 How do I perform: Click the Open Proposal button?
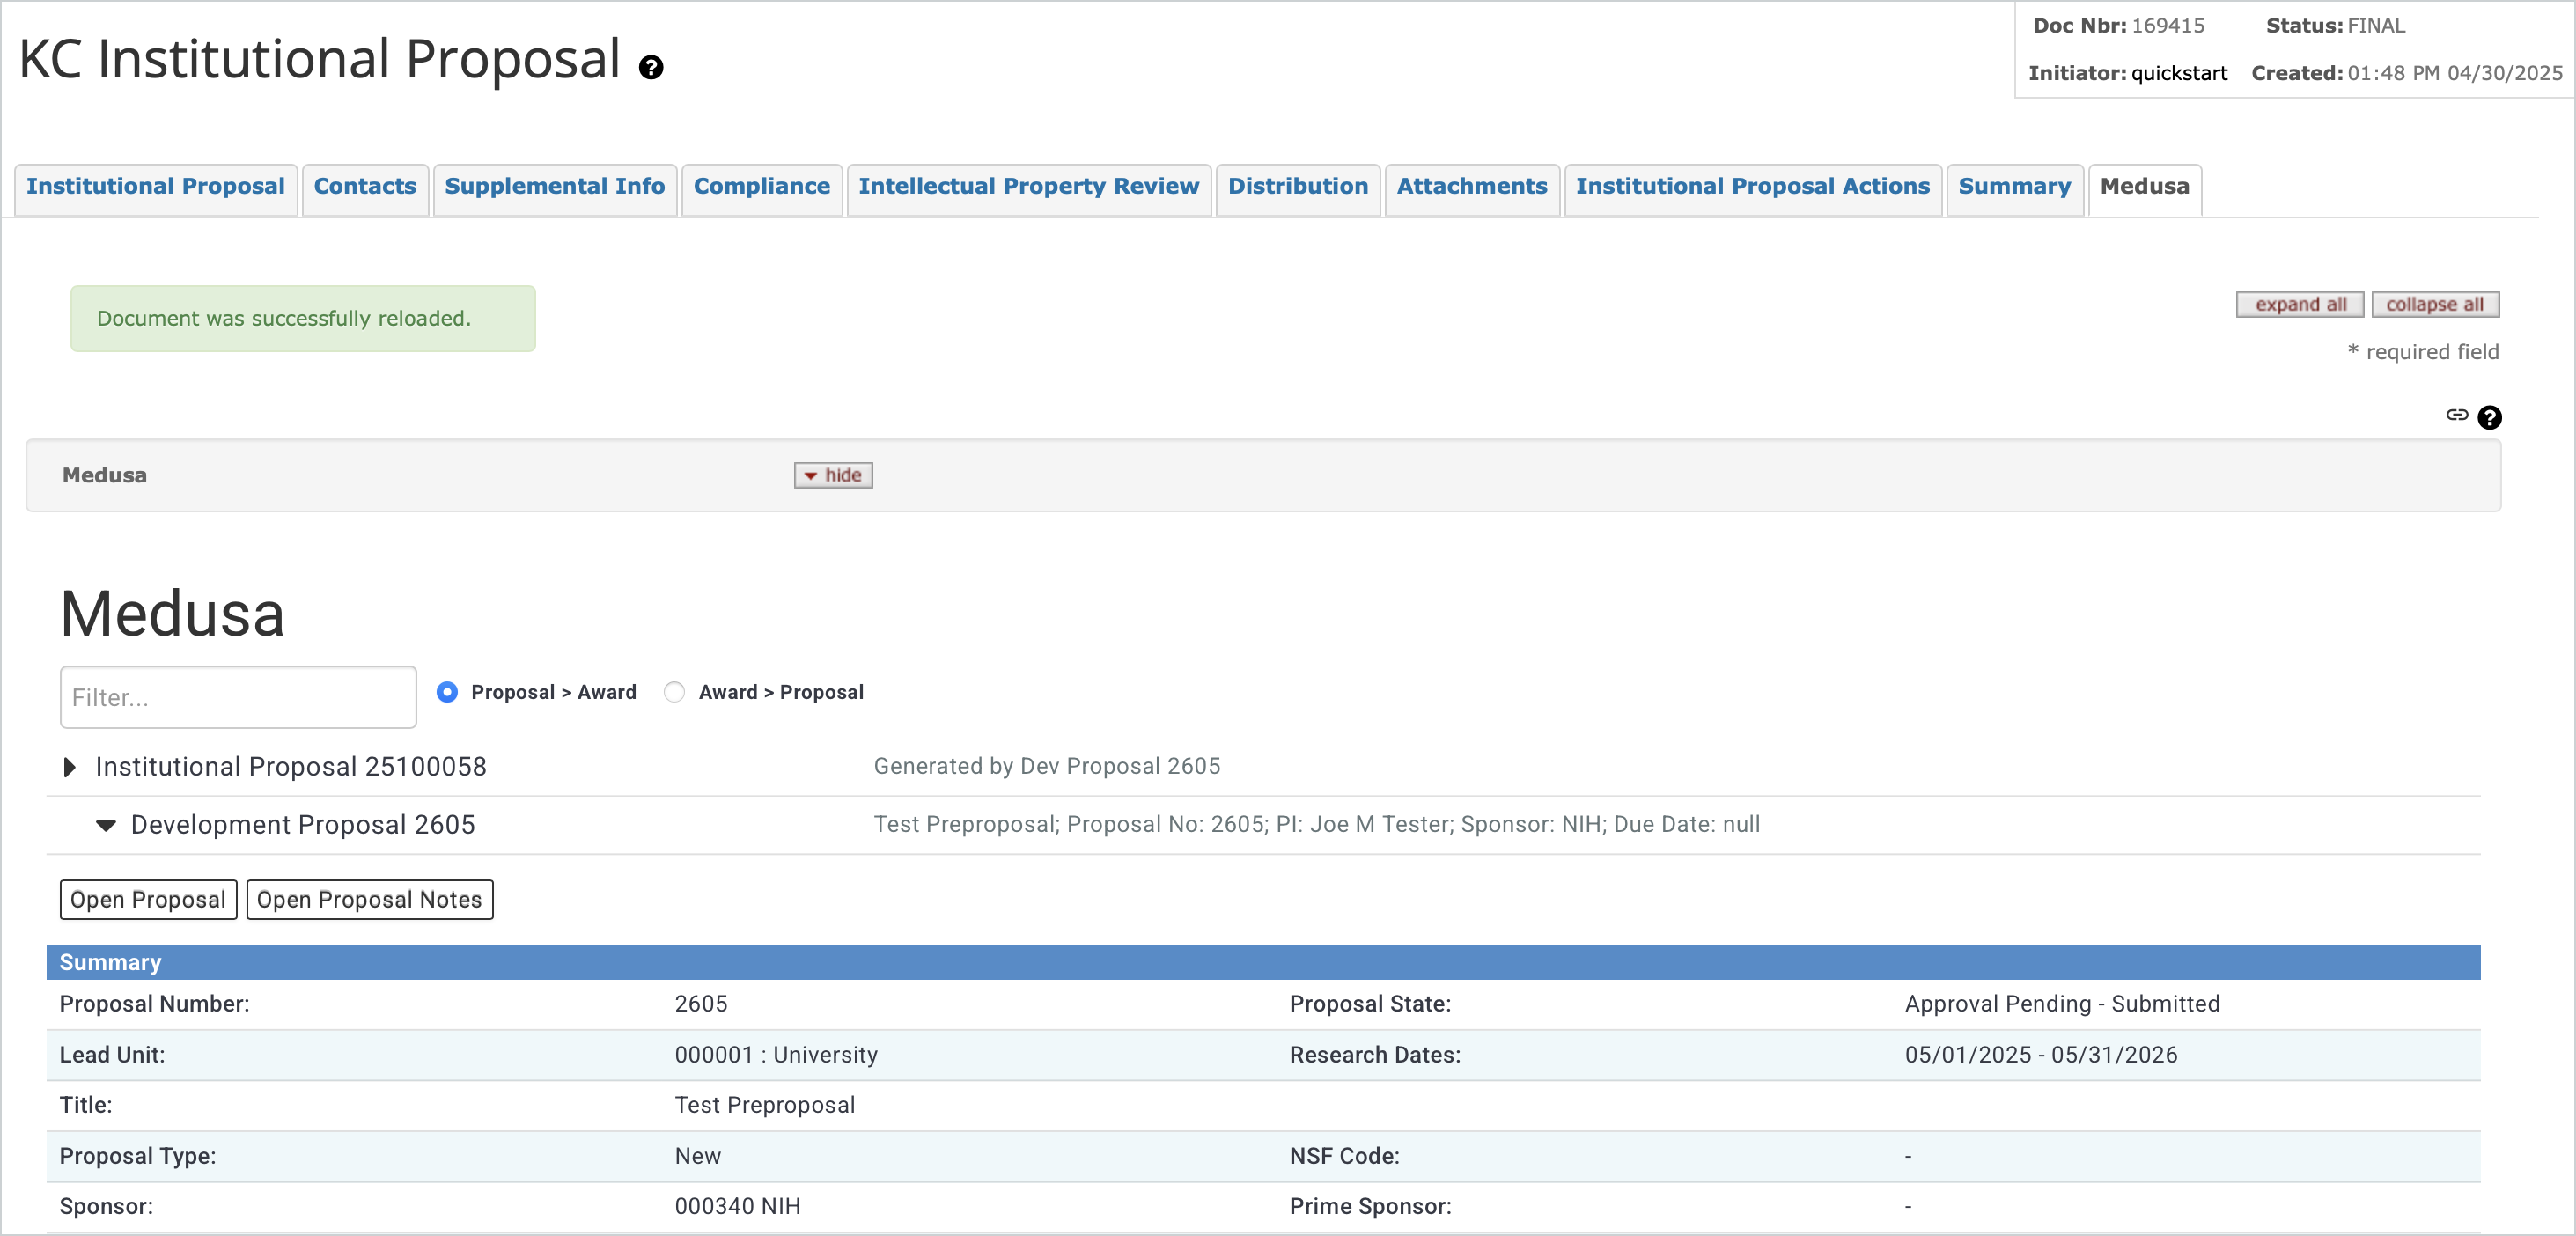(148, 900)
